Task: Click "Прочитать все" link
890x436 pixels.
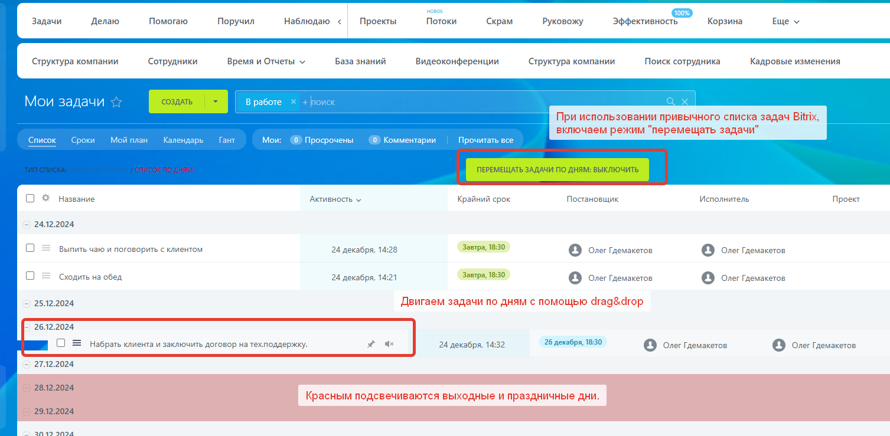Action: pos(485,140)
